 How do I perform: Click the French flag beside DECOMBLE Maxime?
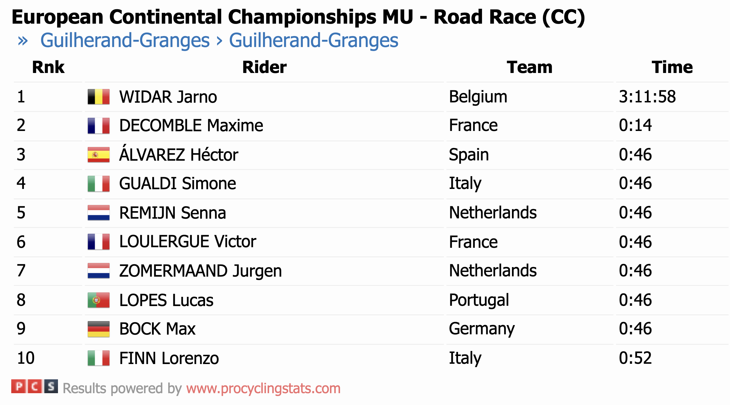click(x=98, y=125)
